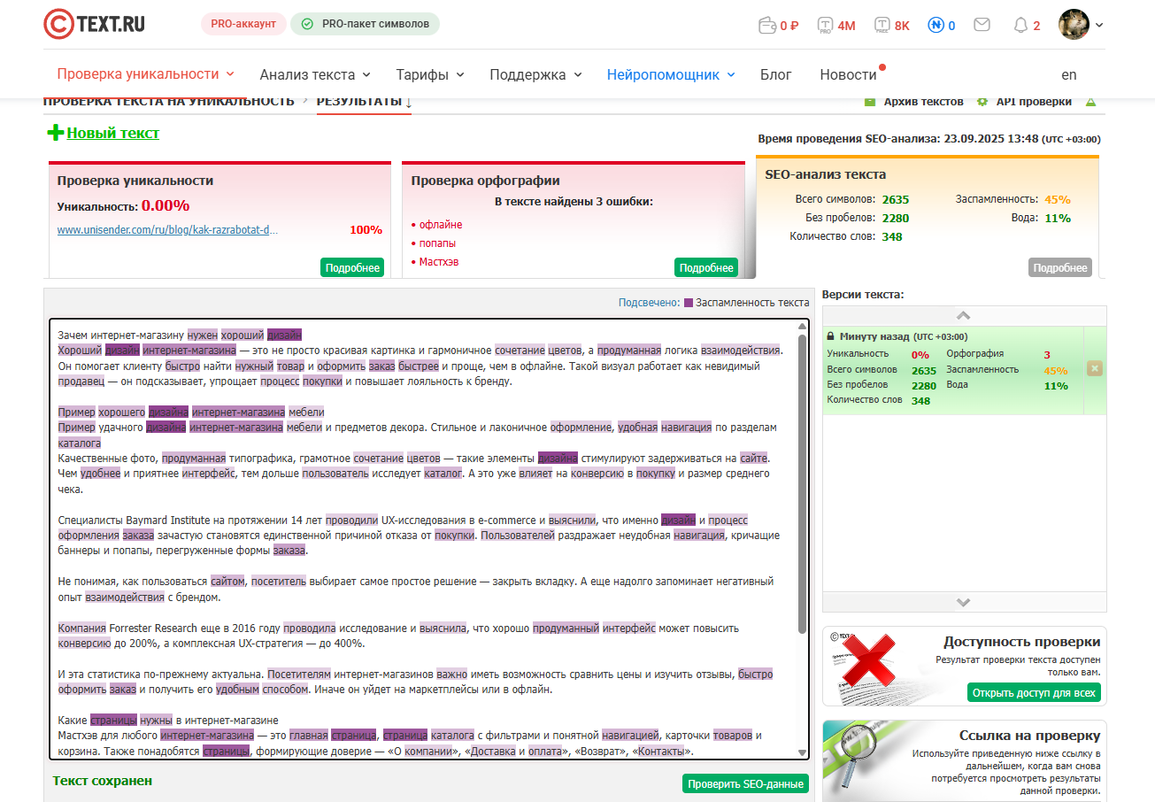The height and width of the screenshot is (802, 1155).
Task: Open Архив текстов
Action: pyautogui.click(x=923, y=102)
